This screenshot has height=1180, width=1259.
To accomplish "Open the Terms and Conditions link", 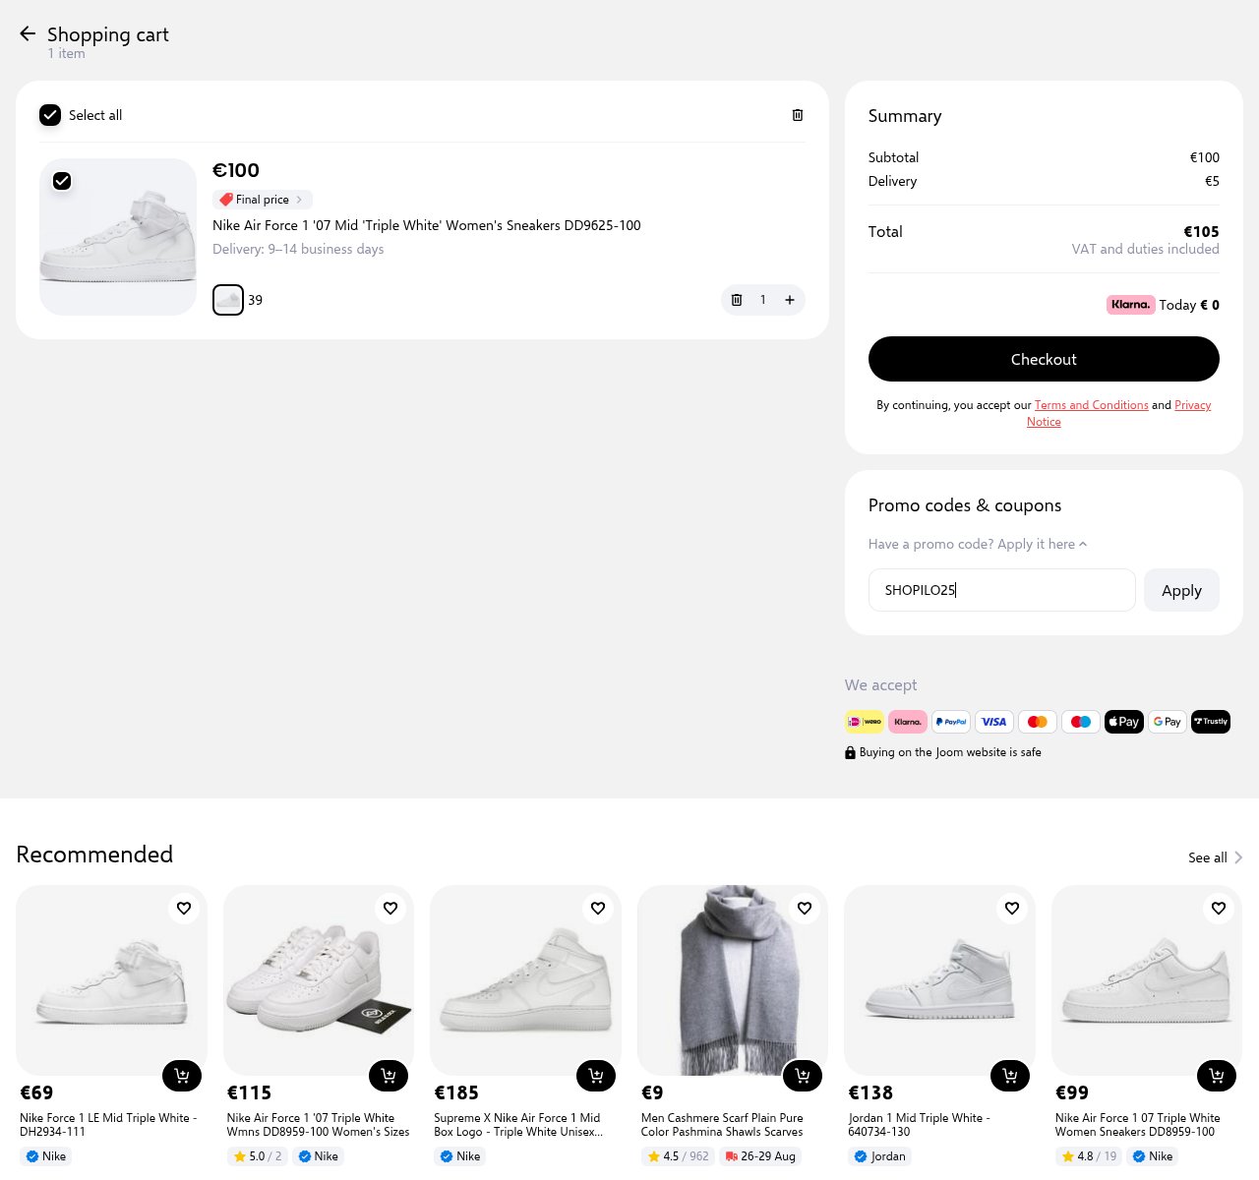I will pos(1091,405).
